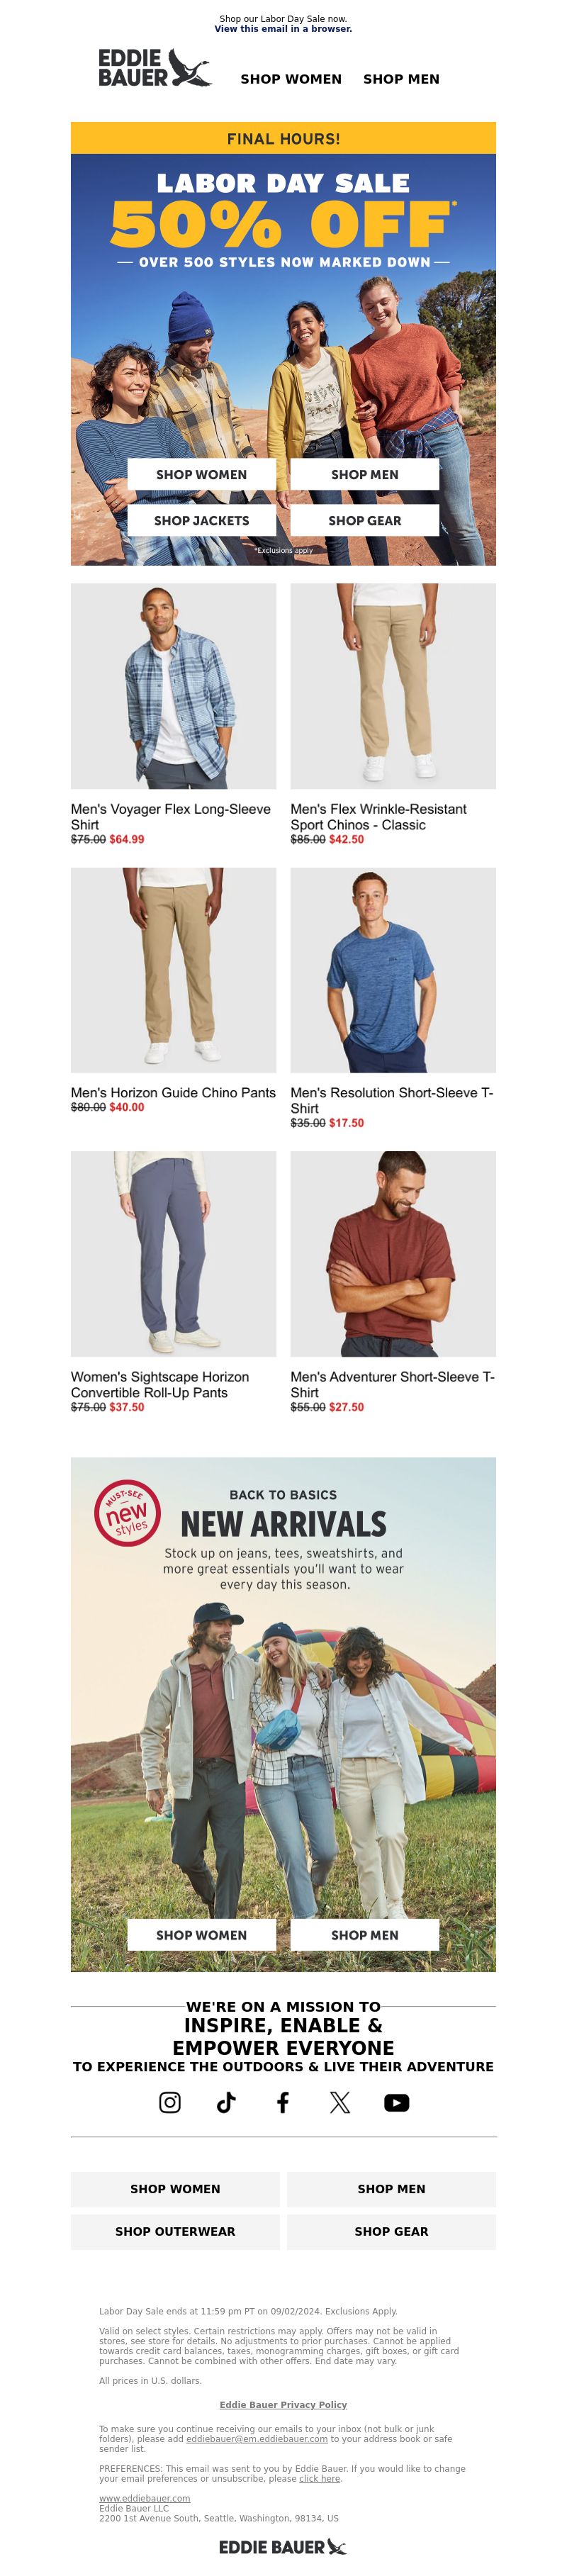The width and height of the screenshot is (567, 2576).
Task: Open the TikTok social icon
Action: point(226,2102)
